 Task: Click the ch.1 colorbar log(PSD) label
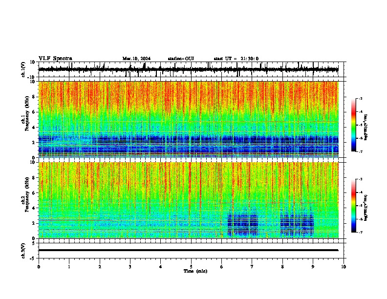coord(366,127)
